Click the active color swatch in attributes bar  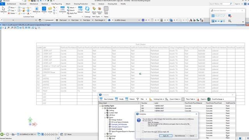pos(143,20)
